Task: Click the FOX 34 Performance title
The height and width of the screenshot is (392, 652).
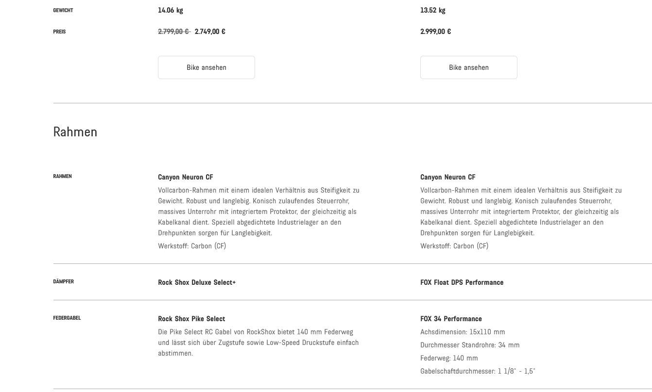Action: [451, 319]
